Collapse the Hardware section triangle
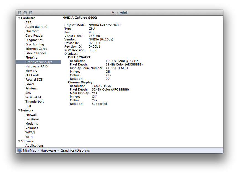The width and height of the screenshot is (239, 175). (x=19, y=18)
